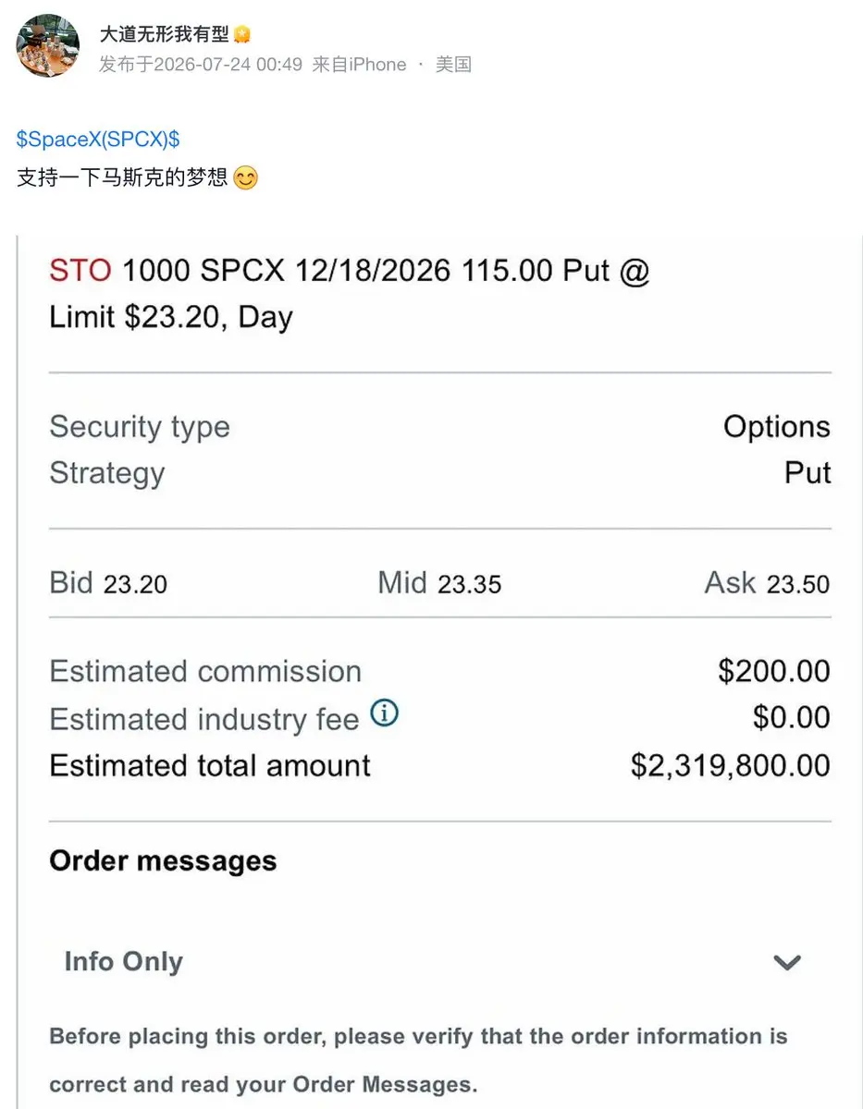This screenshot has width=863, height=1109.
Task: Open the $SpaceX(SPCX)$ stock tag link
Action: click(x=98, y=140)
